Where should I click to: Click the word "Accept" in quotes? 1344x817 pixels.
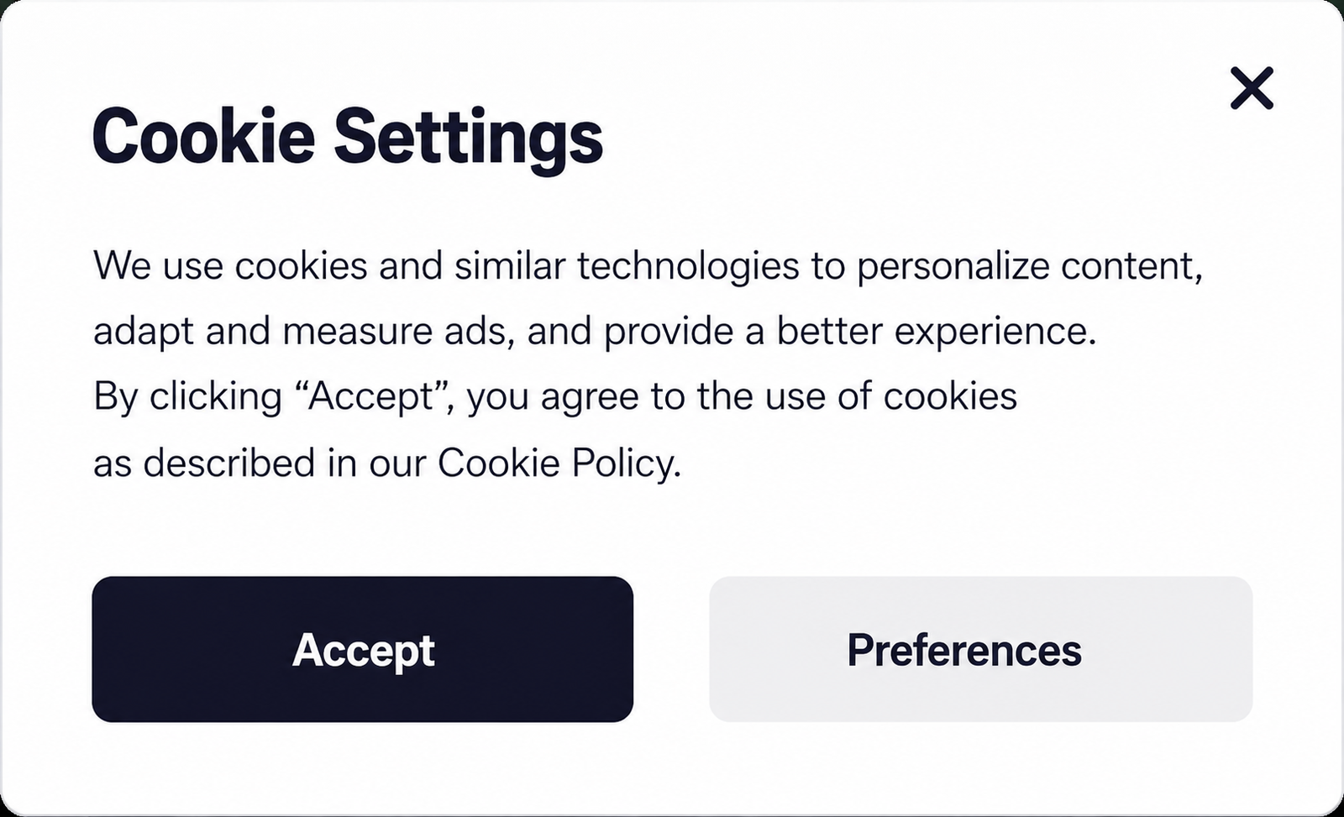click(x=370, y=396)
